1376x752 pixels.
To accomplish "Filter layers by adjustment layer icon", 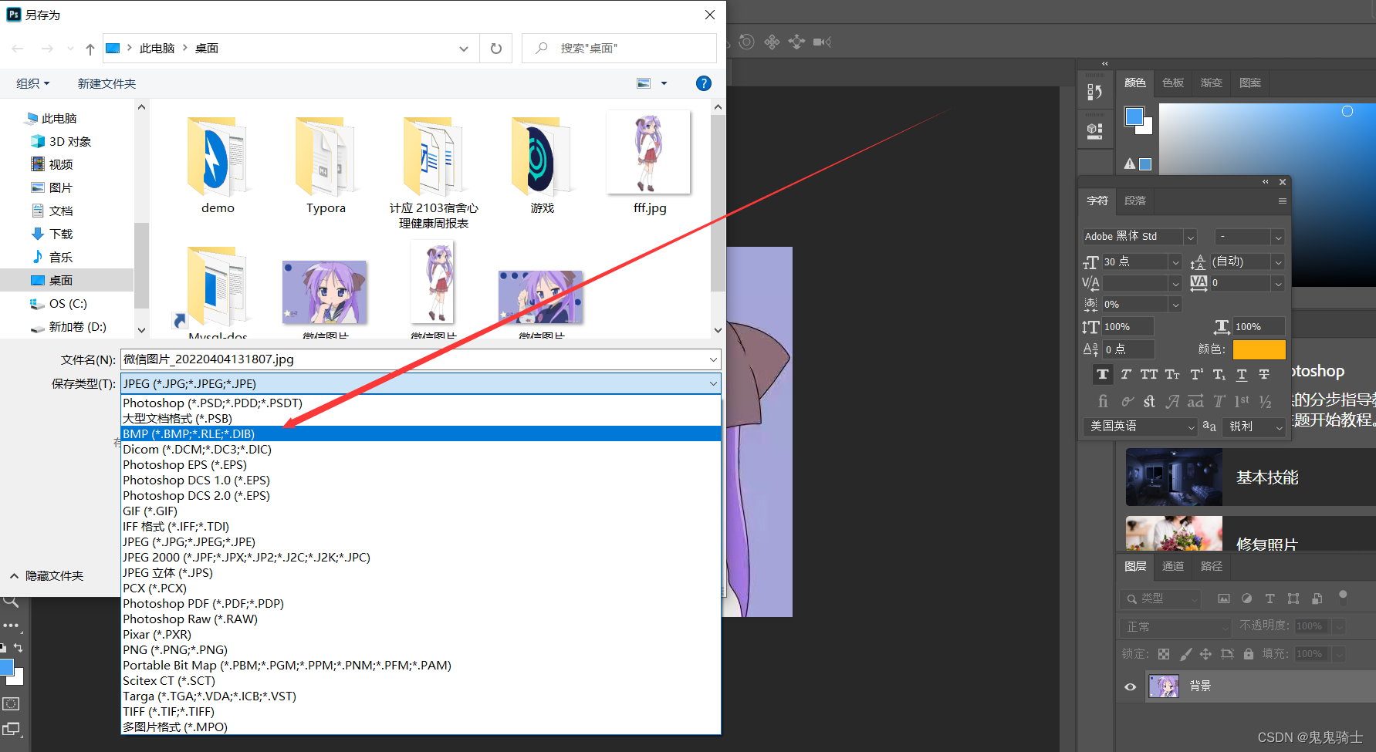I will pyautogui.click(x=1247, y=599).
